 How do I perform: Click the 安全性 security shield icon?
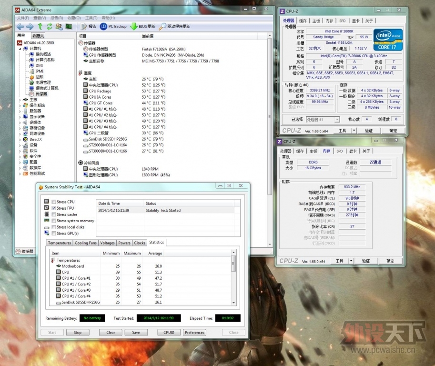[x=26, y=156]
